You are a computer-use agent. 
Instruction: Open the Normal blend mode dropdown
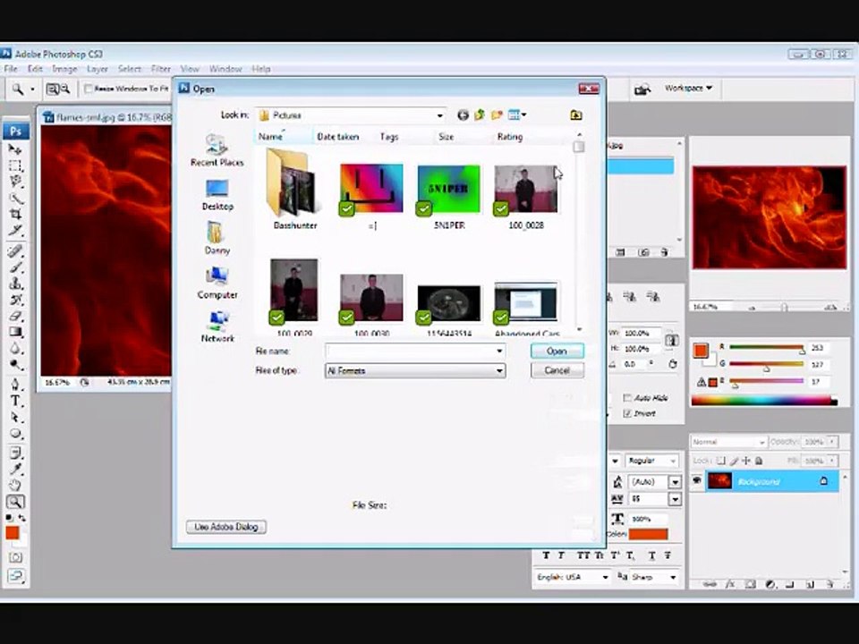click(x=728, y=441)
